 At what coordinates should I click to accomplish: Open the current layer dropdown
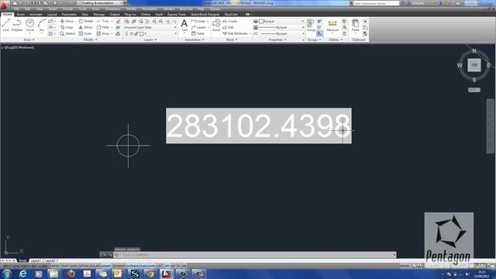[150, 33]
